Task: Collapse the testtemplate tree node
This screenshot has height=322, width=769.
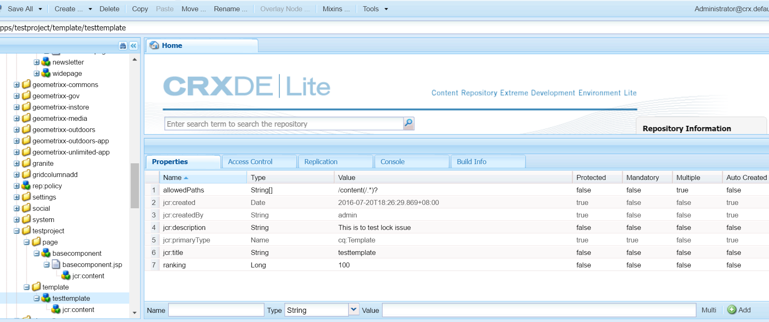Action: (37, 298)
